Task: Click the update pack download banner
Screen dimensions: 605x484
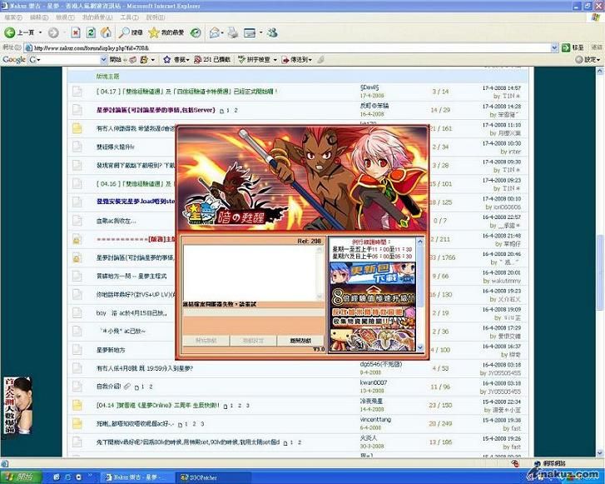Action: (373, 272)
